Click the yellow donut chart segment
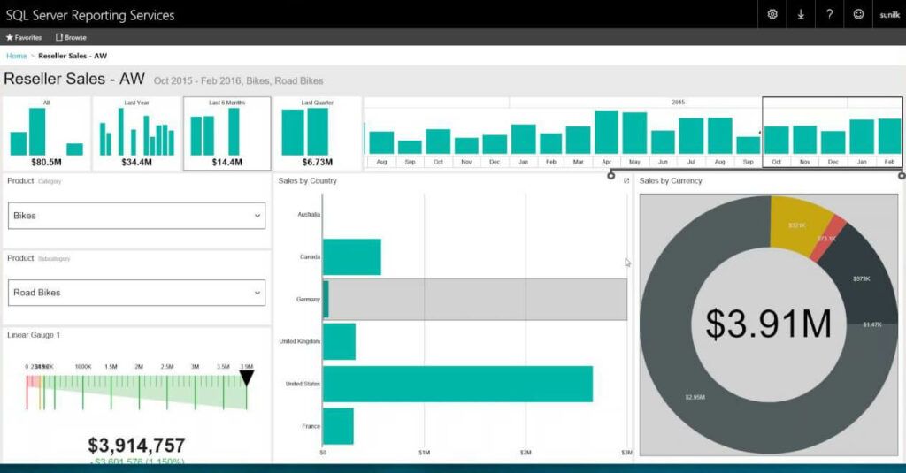906x473 pixels. [798, 225]
